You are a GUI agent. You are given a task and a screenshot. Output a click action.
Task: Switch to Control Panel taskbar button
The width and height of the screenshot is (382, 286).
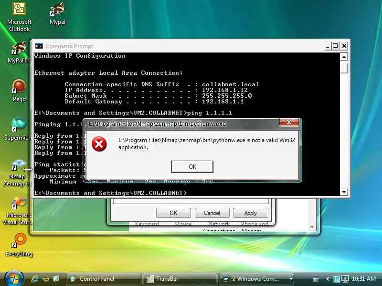click(x=104, y=279)
